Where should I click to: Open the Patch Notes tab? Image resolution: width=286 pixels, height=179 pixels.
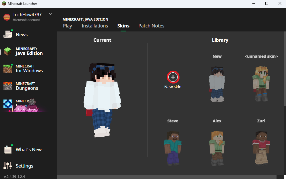click(151, 26)
